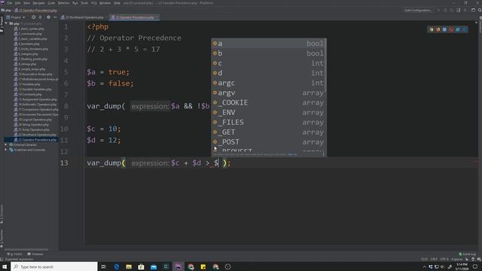Hide the Project tool window
The height and width of the screenshot is (271, 482).
[55, 17]
